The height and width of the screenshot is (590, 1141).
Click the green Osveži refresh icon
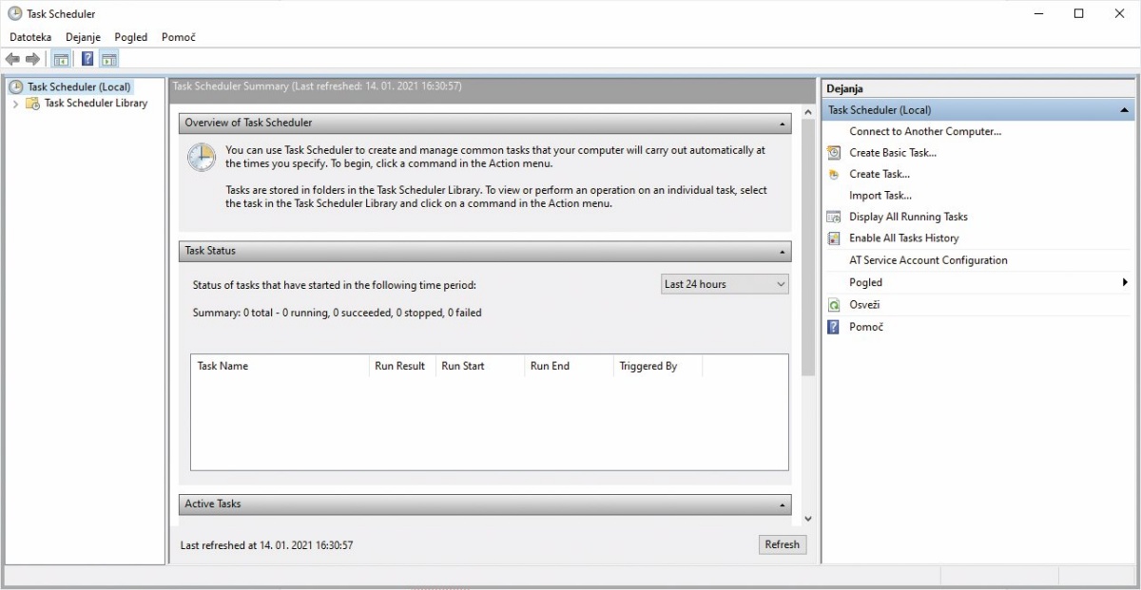[x=834, y=305]
